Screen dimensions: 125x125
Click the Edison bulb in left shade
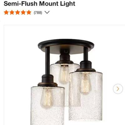pos(47,98)
